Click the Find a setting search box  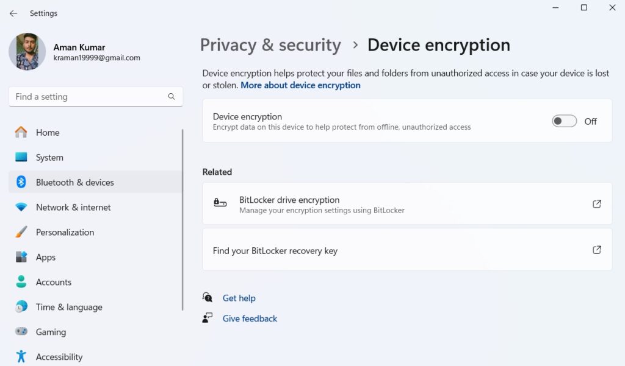[x=96, y=97]
